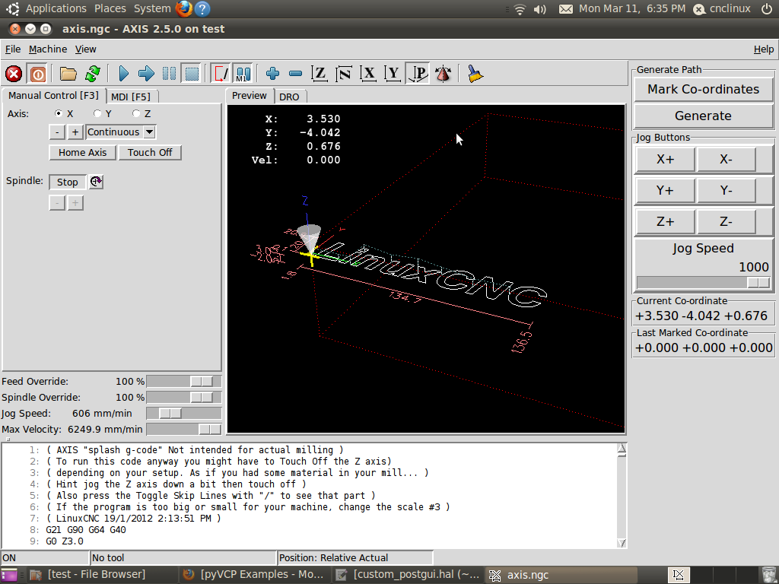Viewport: 779px width, 584px height.
Task: Toggle optional pause M1 icon
Action: (x=243, y=74)
